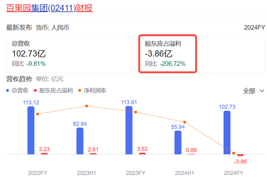
Task: Open the 全部 period filter dropdown
Action: tap(254, 91)
